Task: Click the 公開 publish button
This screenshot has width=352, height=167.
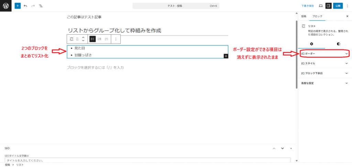Action: coord(338,6)
